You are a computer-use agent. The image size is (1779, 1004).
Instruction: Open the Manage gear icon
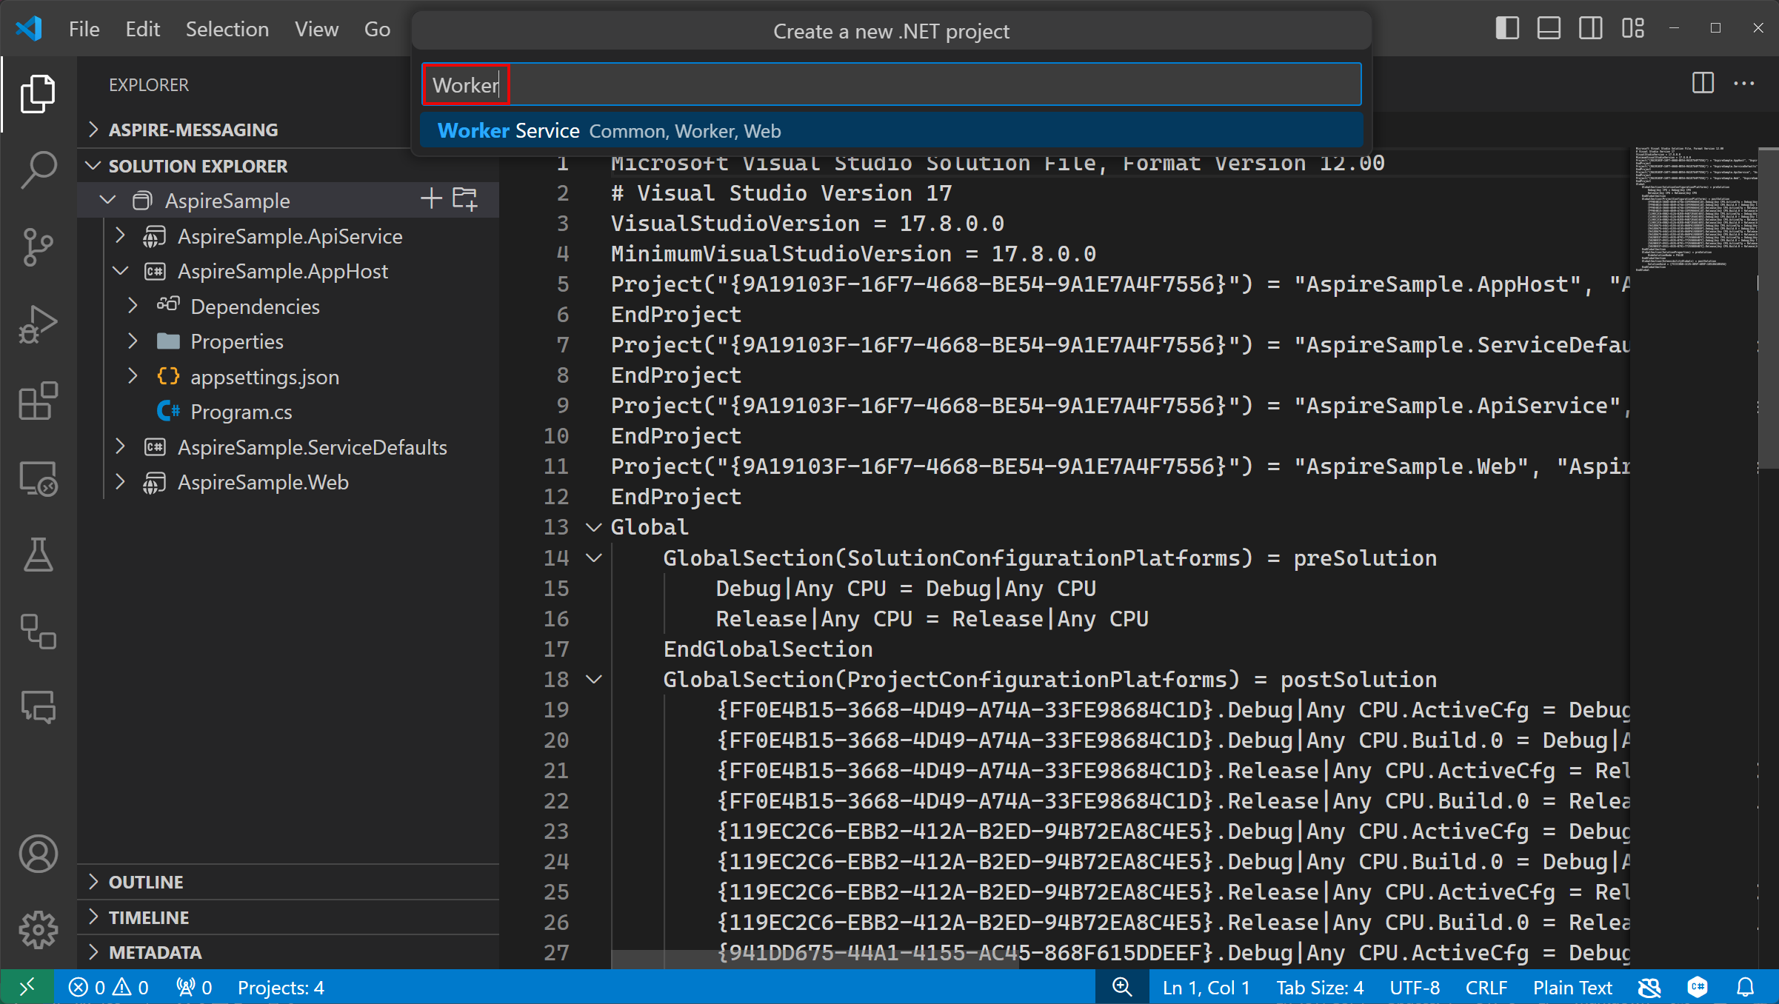[x=38, y=929]
